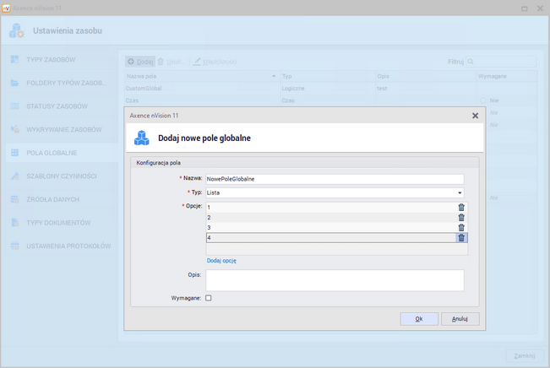Click the Foldery typów zasobów folder icon
550x368 pixels.
click(x=15, y=84)
